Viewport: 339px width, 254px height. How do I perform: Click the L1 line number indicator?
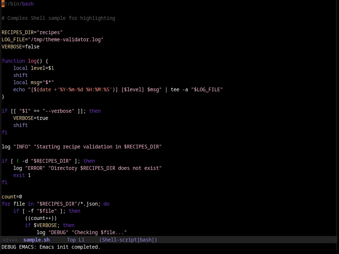tap(81, 240)
